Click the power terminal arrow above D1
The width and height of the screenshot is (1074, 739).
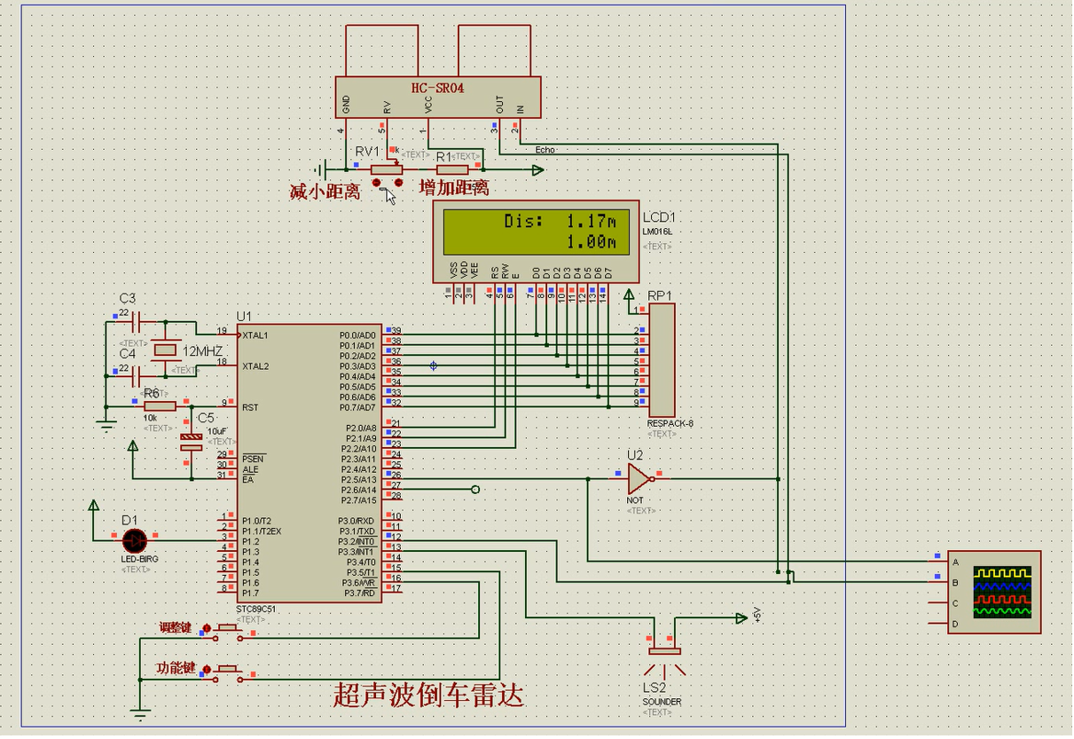[x=94, y=507]
